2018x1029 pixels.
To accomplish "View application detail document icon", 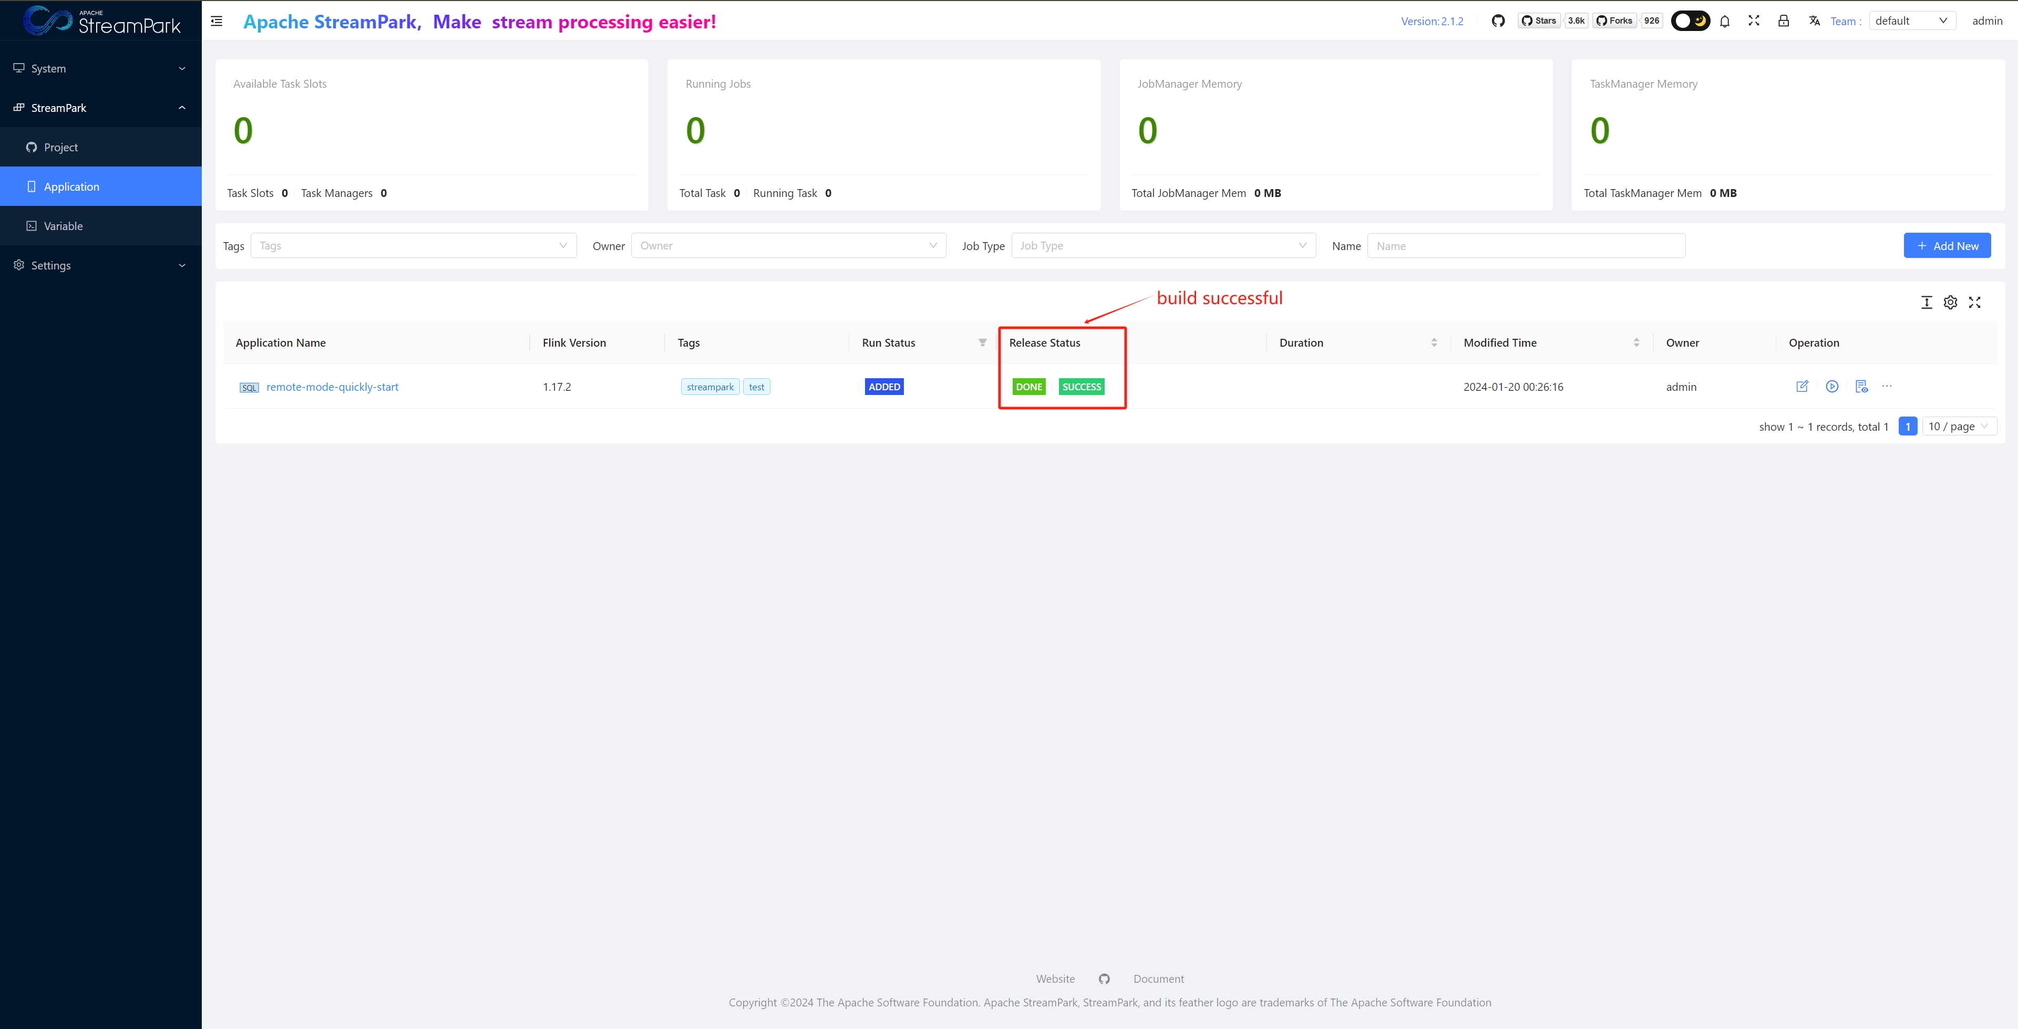I will 1861,386.
